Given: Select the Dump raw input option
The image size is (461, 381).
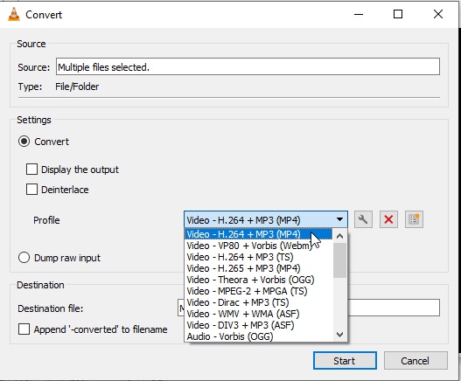Looking at the screenshot, I should tap(24, 258).
